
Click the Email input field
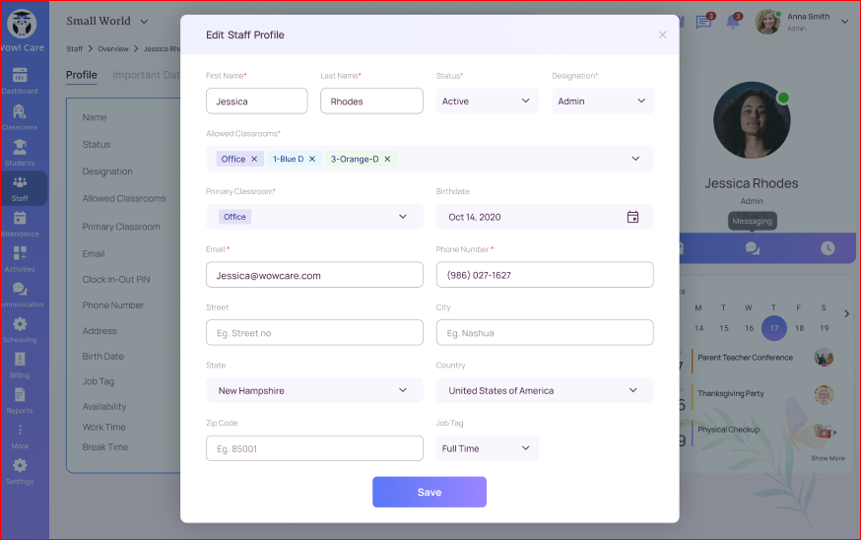[314, 276]
